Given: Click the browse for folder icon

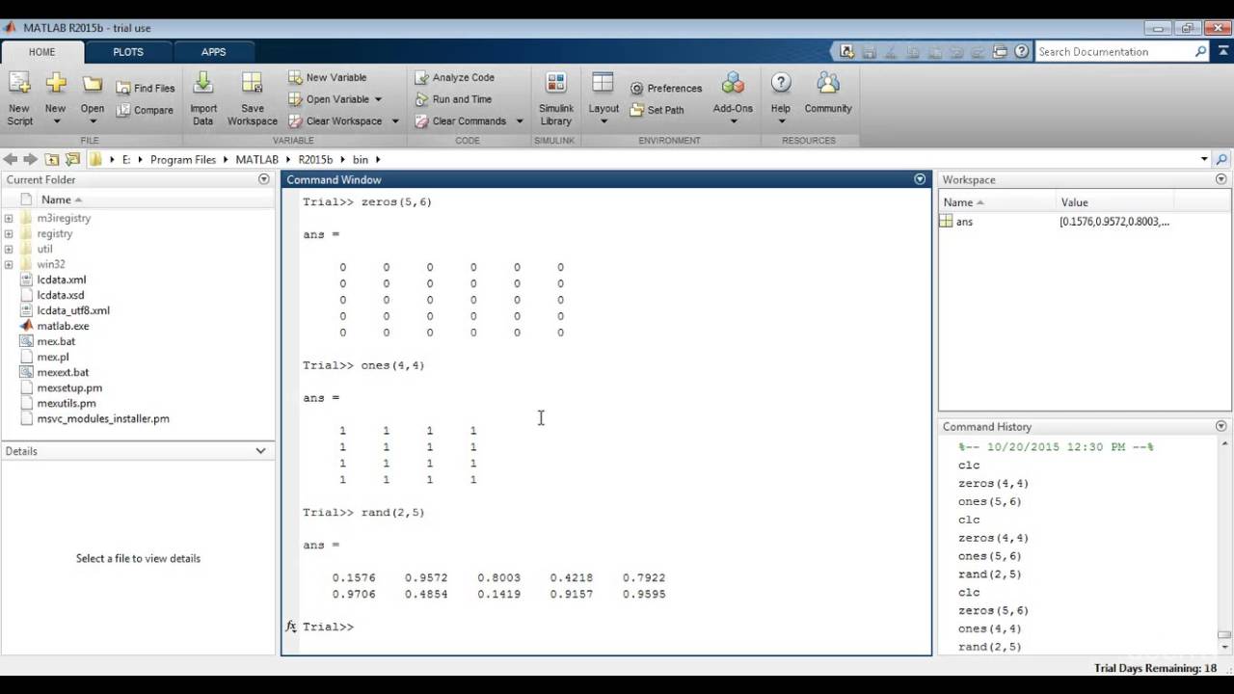Looking at the screenshot, I should tap(72, 159).
